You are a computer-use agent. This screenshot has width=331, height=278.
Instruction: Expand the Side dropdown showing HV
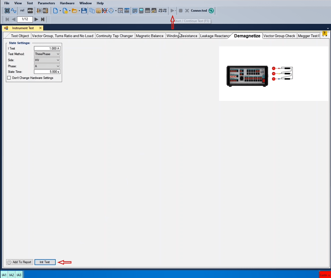[x=47, y=60]
